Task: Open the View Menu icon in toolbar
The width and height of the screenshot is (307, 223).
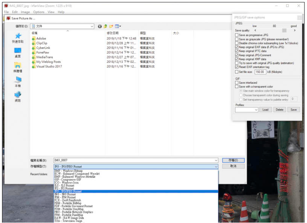Action: 118,26
